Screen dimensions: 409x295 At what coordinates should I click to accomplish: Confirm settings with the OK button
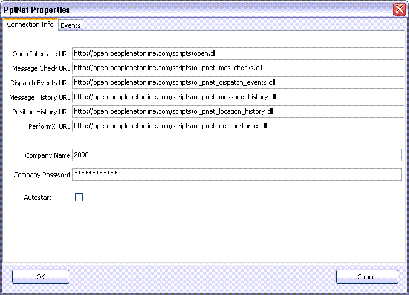click(x=40, y=276)
